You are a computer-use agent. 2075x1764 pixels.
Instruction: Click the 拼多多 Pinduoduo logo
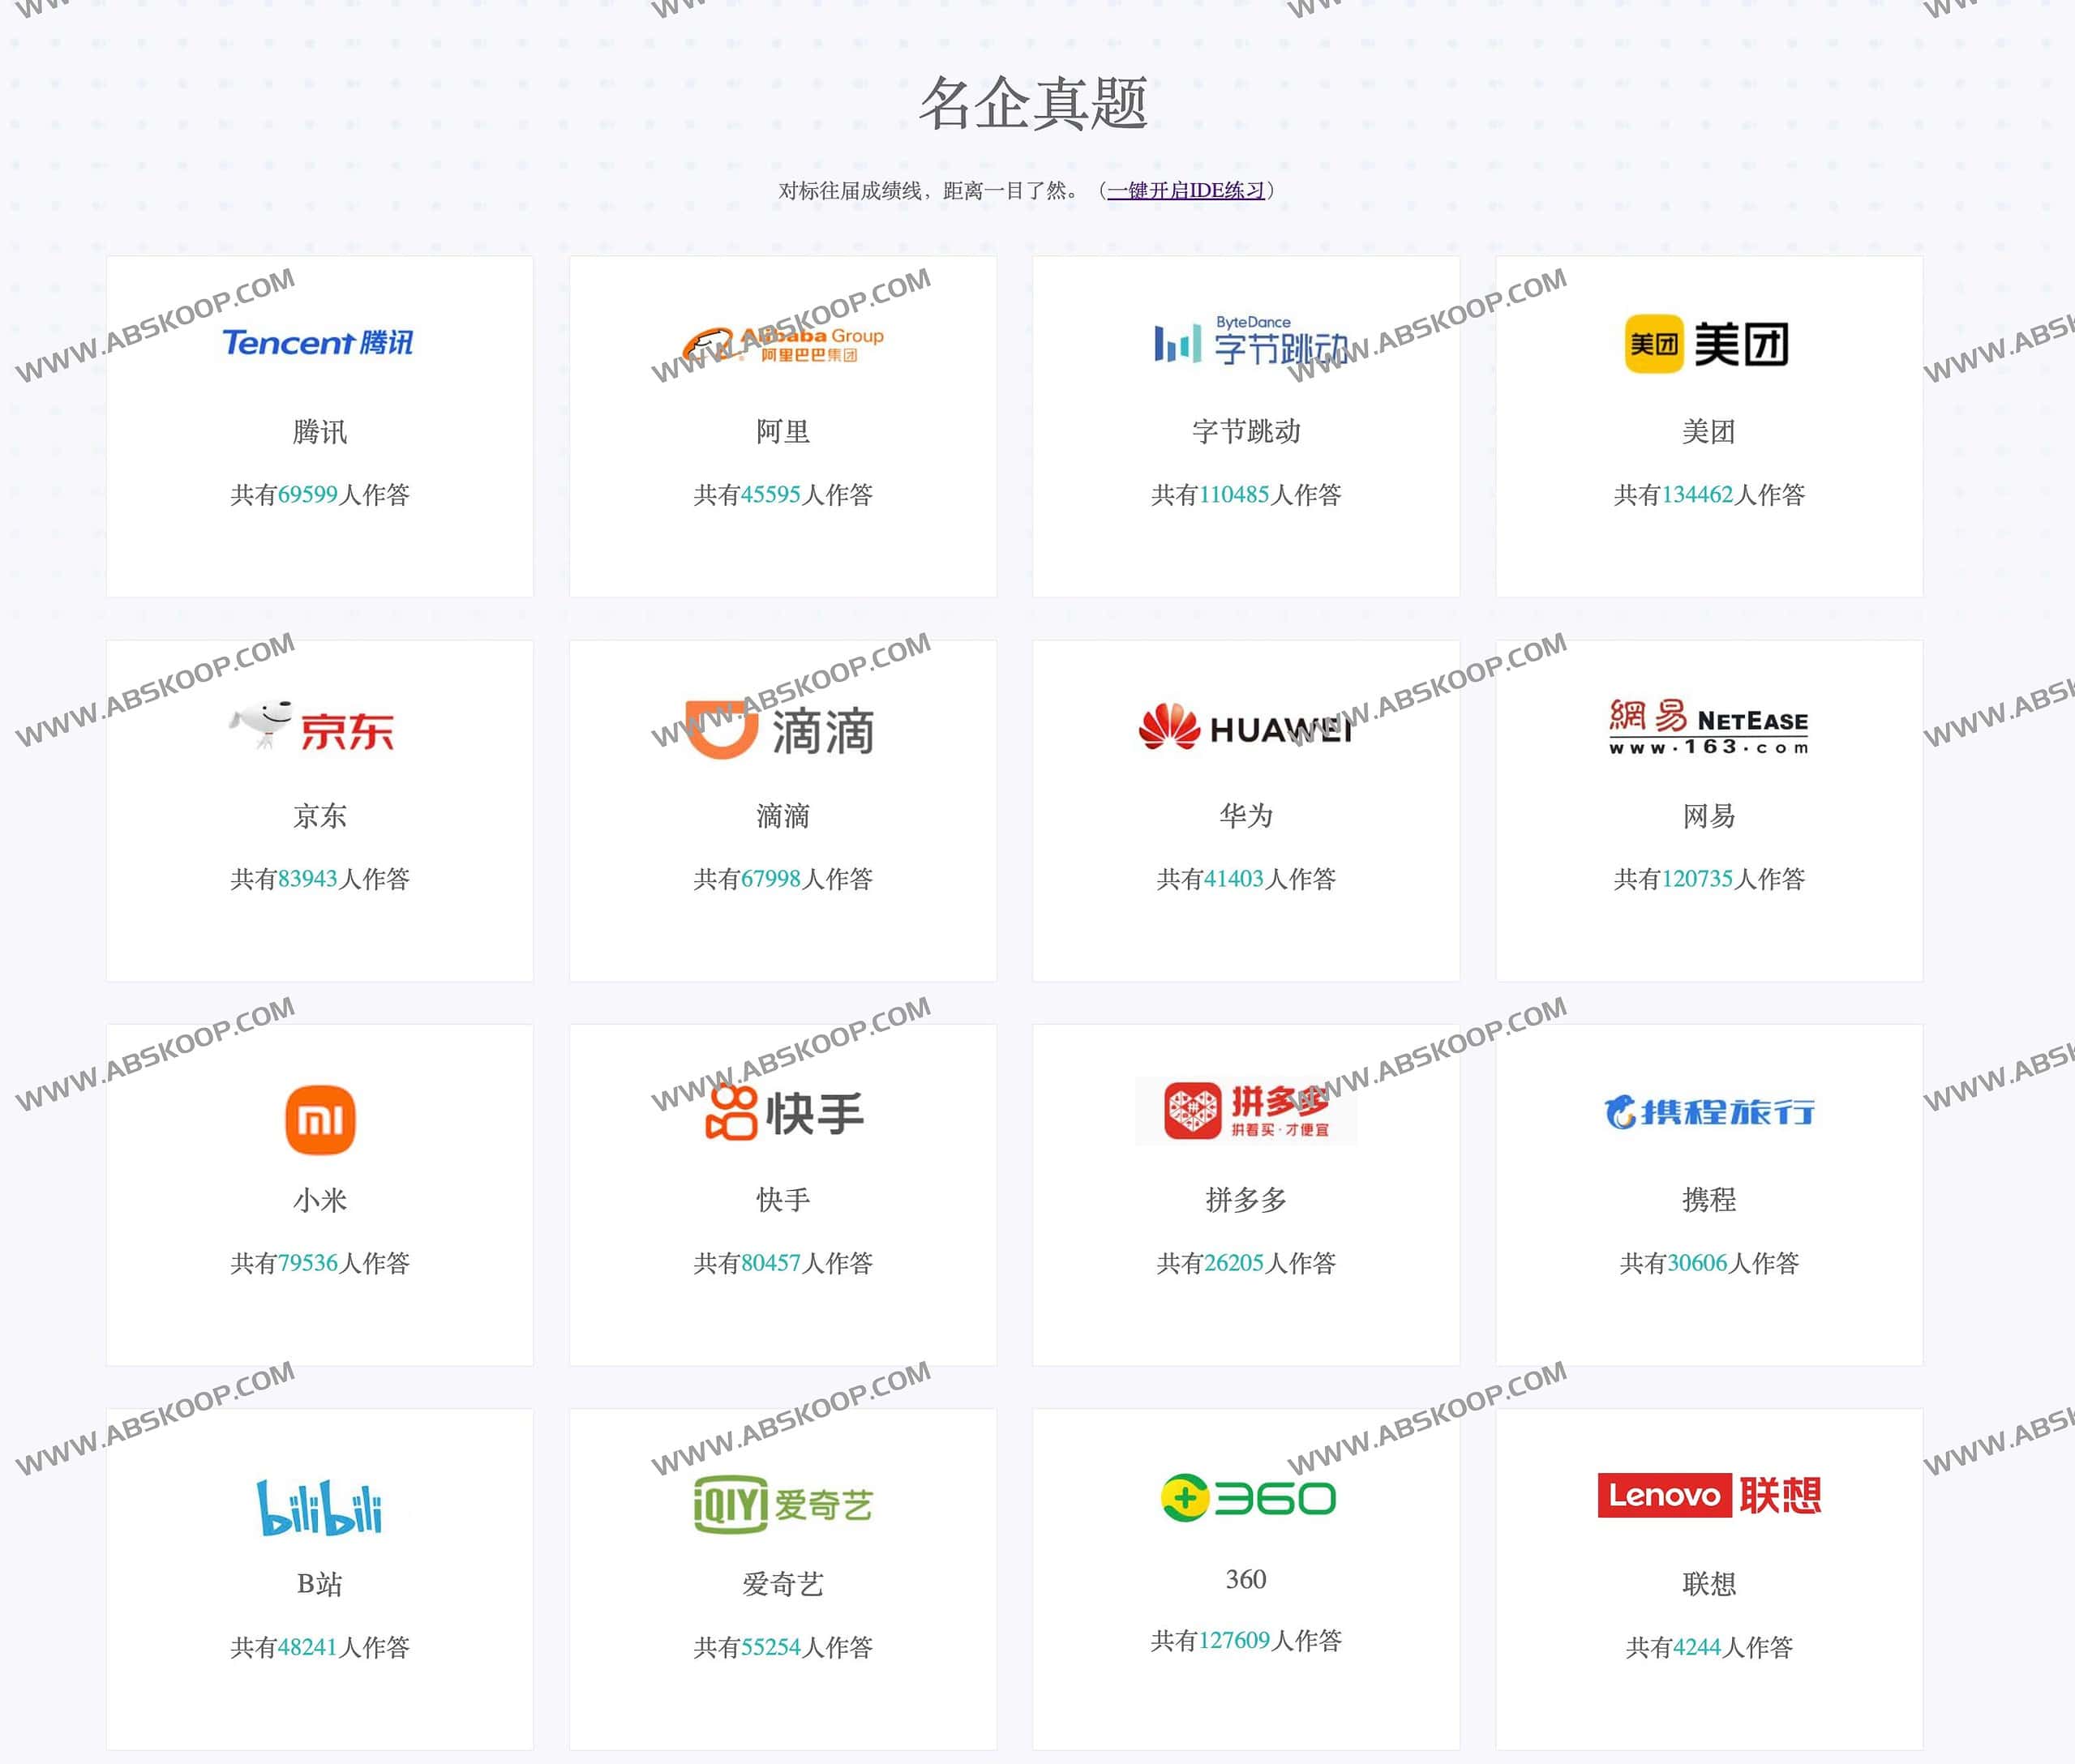(x=1246, y=1110)
